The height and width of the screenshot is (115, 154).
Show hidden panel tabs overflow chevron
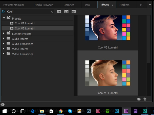pyautogui.click(x=150, y=5)
